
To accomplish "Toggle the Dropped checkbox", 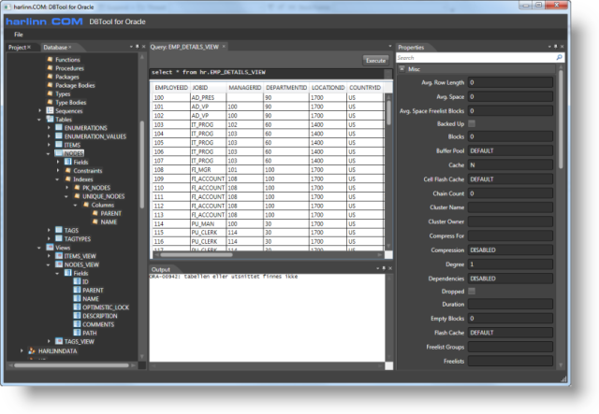I will [472, 292].
